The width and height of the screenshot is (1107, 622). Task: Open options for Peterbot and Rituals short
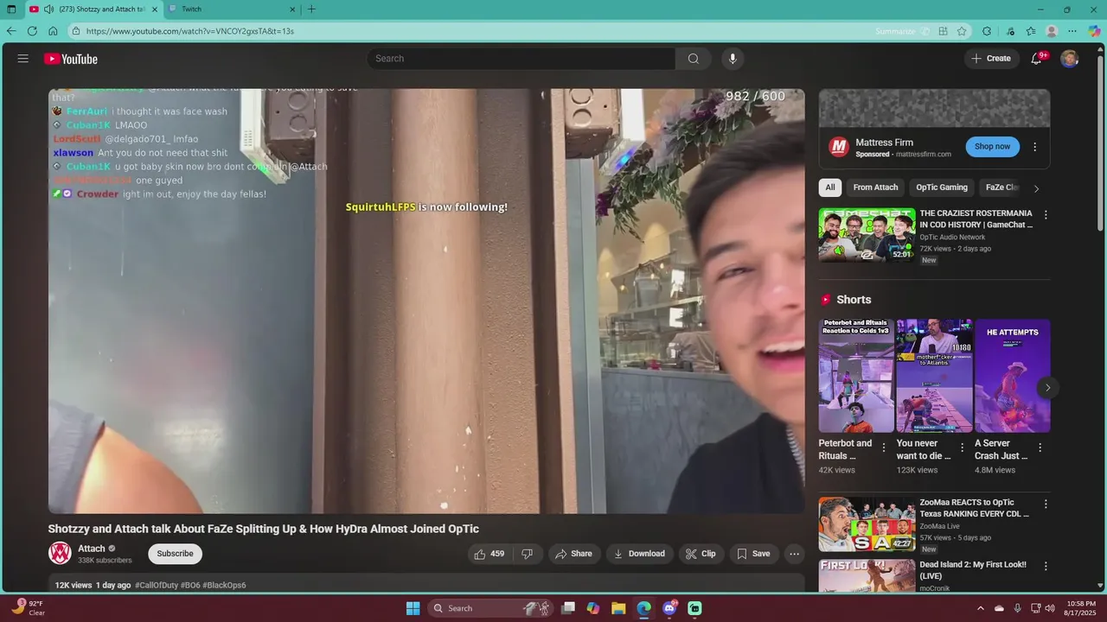[884, 447]
